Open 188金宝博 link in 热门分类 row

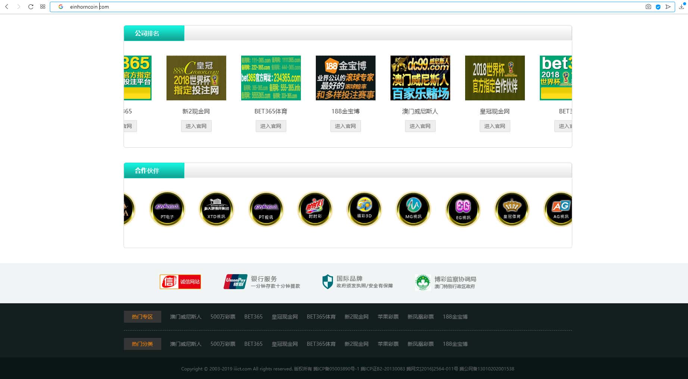(x=455, y=344)
